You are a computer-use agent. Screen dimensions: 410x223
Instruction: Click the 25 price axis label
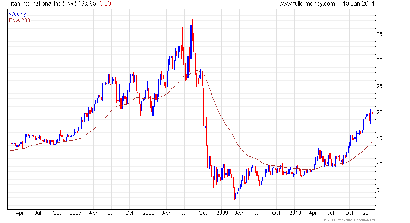pos(379,86)
